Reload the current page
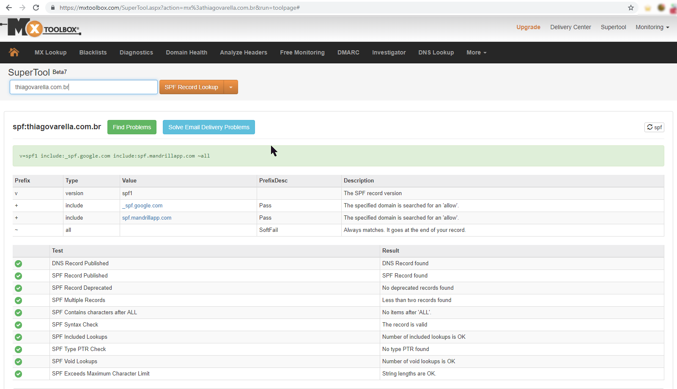Viewport: 677px width, 389px height. (36, 8)
